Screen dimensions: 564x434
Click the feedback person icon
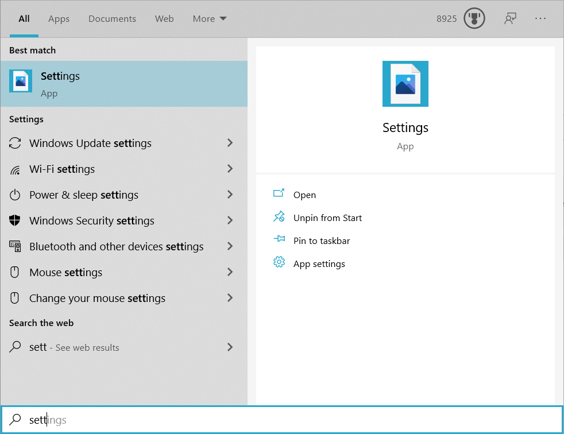coord(510,18)
